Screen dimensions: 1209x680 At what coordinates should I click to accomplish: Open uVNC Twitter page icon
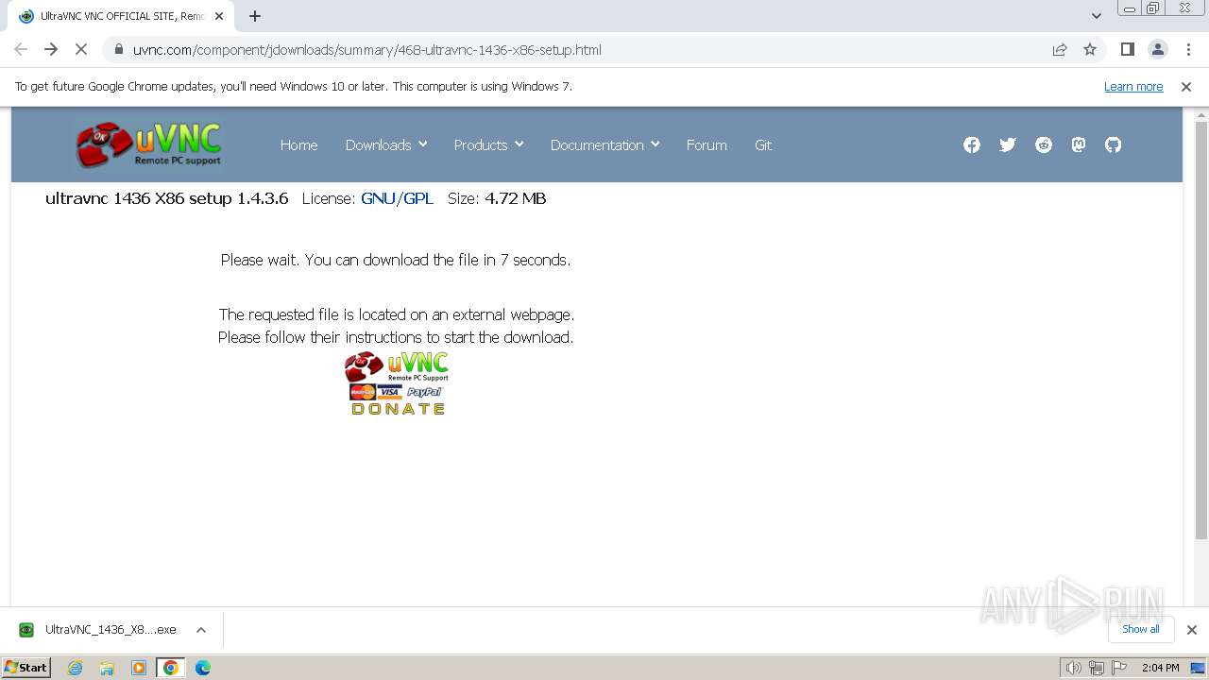point(1008,144)
